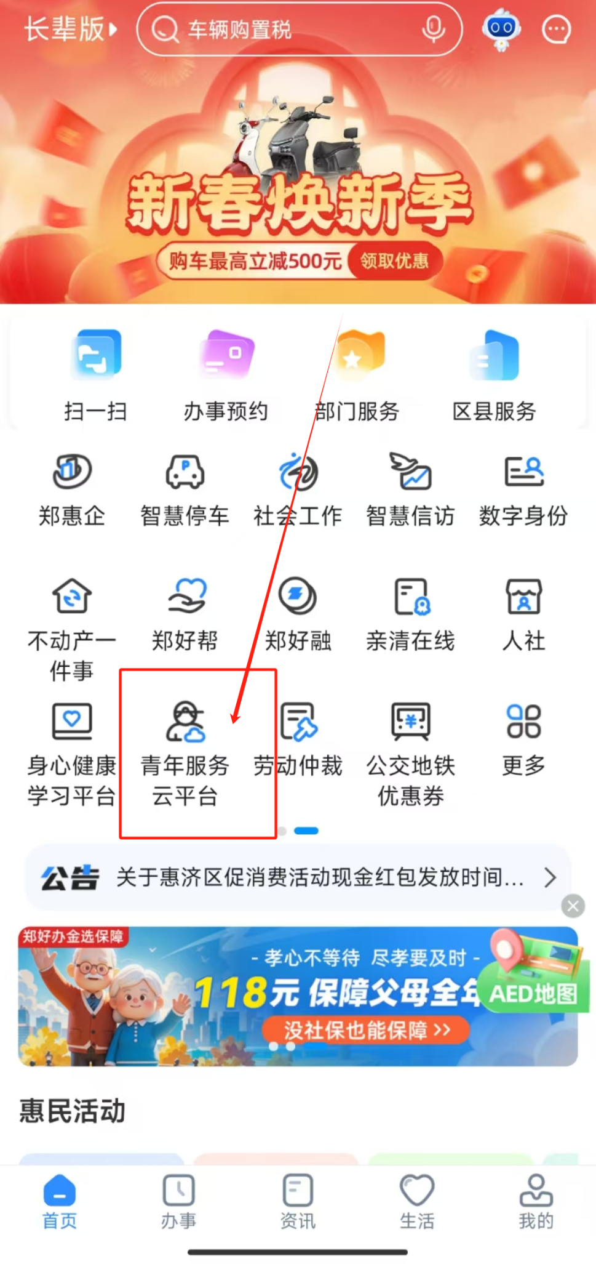Screen dimensions: 596x1264
Task: Open the 生活 tab
Action: pyautogui.click(x=417, y=1202)
